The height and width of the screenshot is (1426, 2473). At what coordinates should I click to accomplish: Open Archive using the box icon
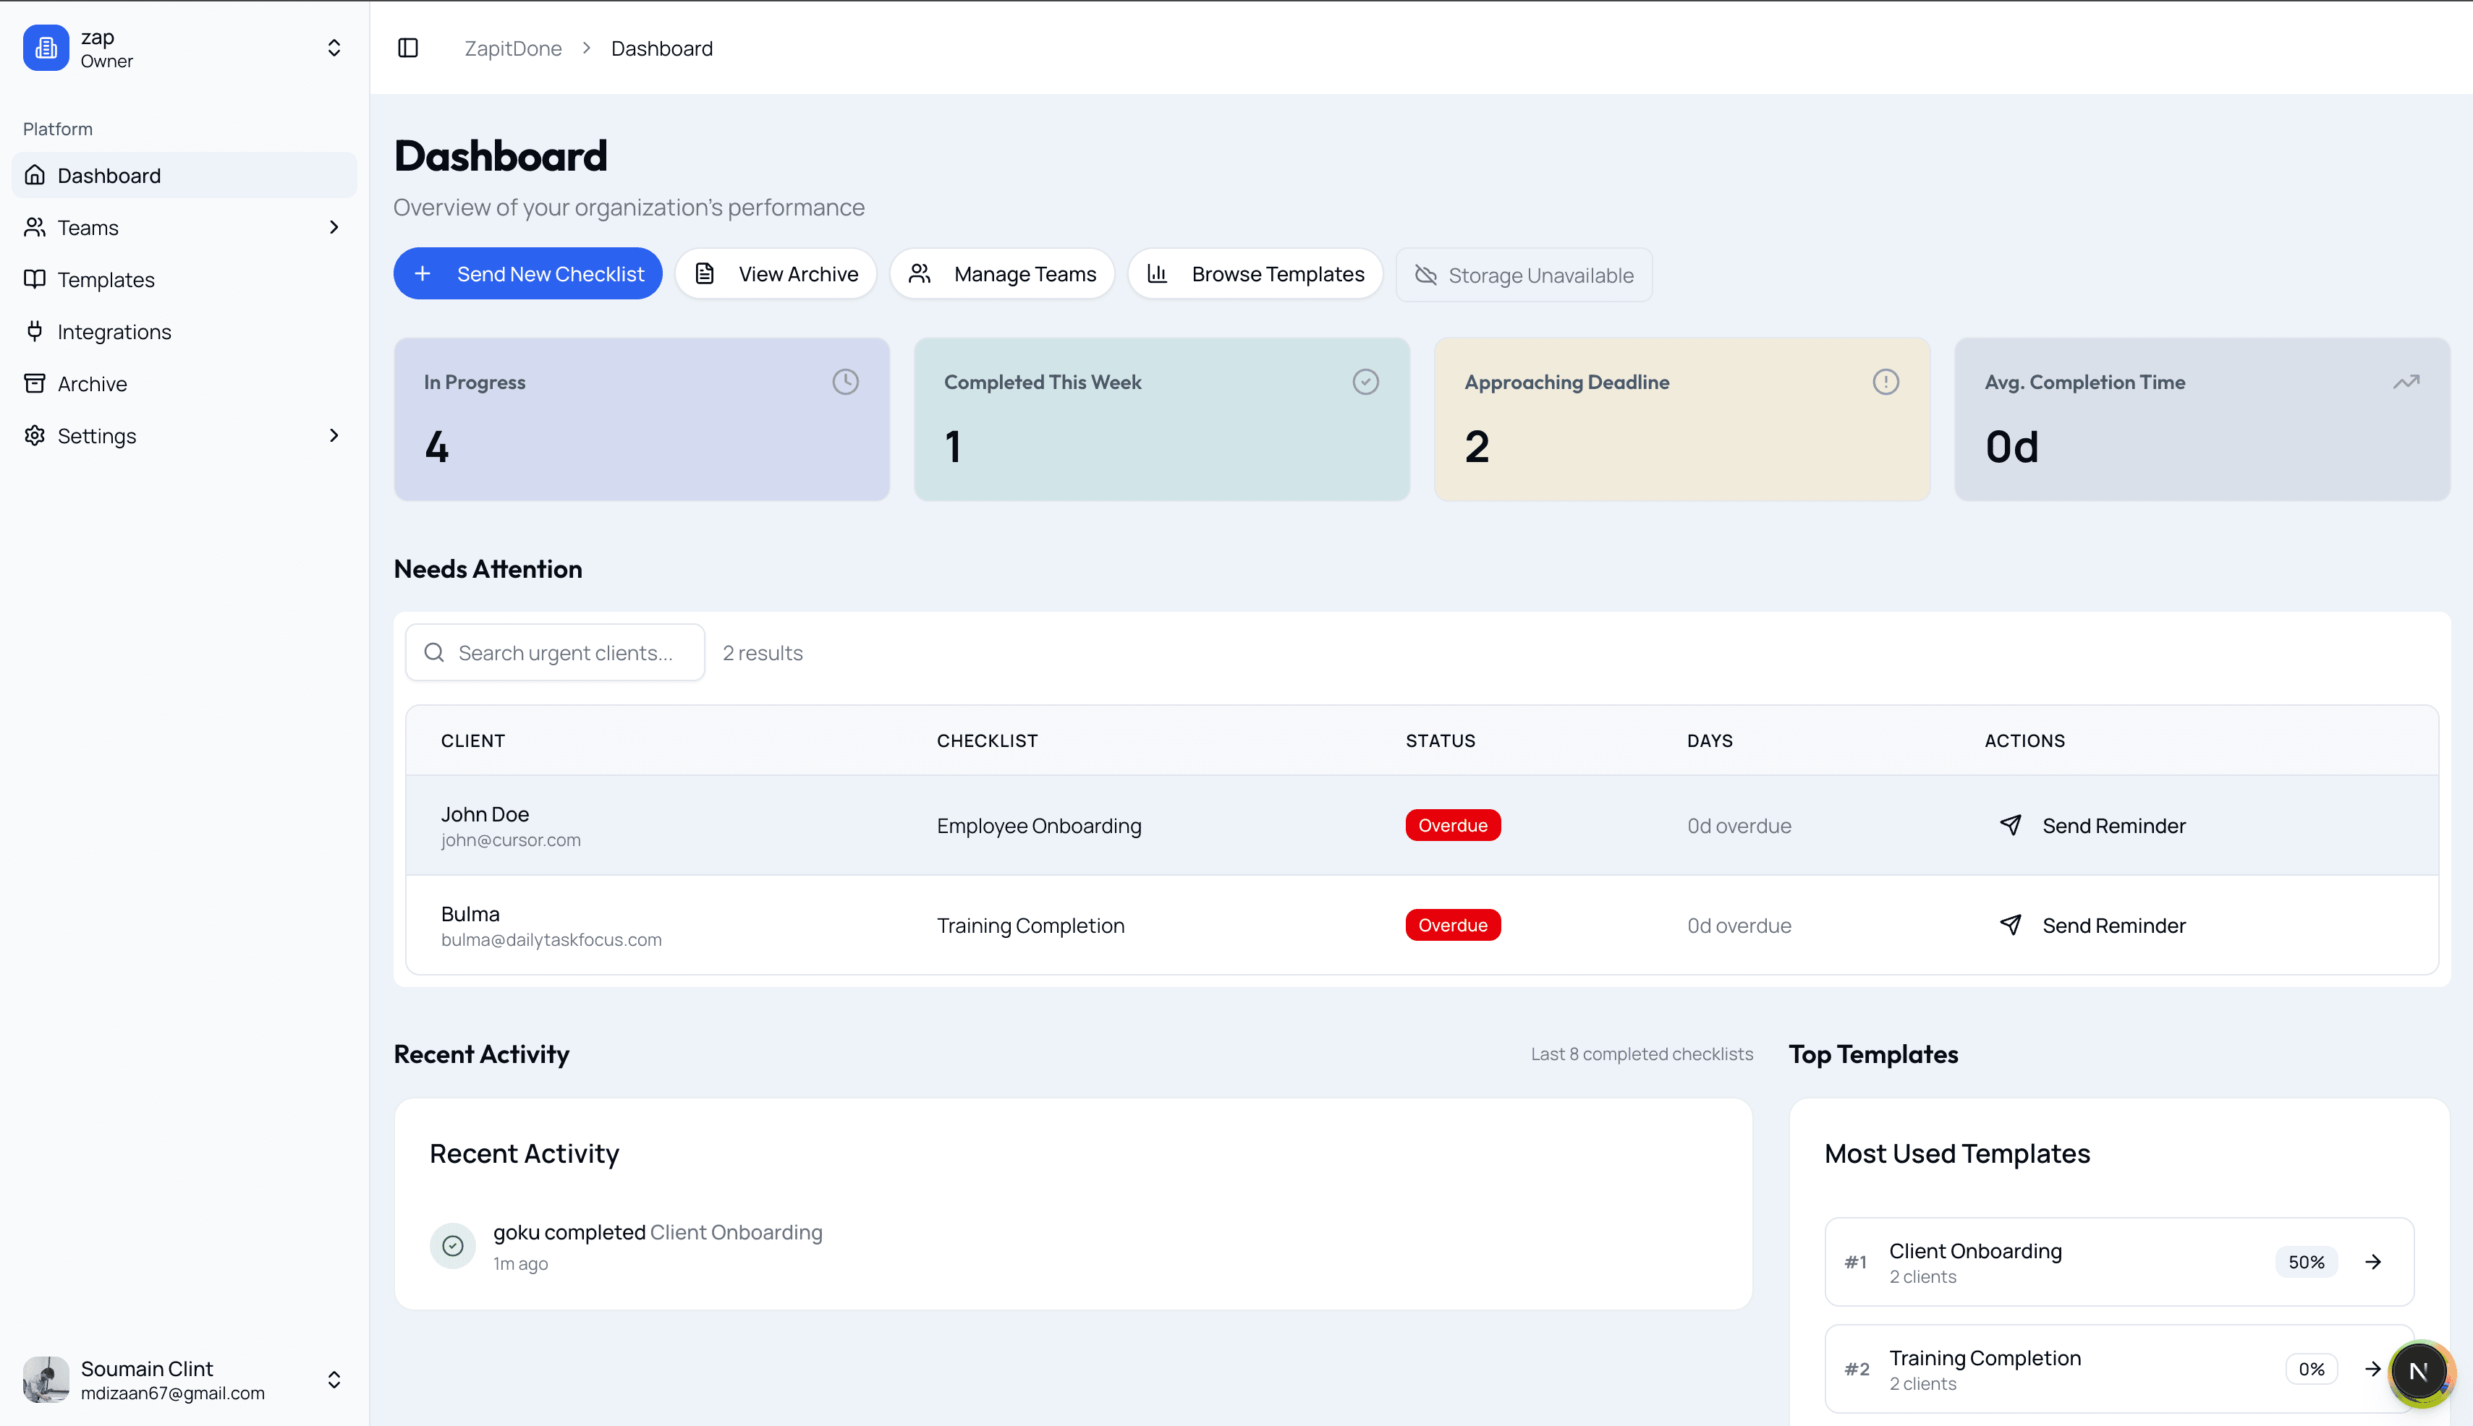(x=35, y=383)
